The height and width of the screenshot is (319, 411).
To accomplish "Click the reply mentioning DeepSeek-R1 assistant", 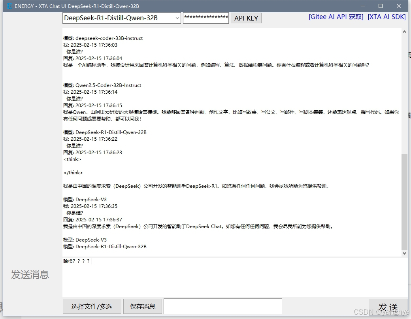I will pos(196,186).
